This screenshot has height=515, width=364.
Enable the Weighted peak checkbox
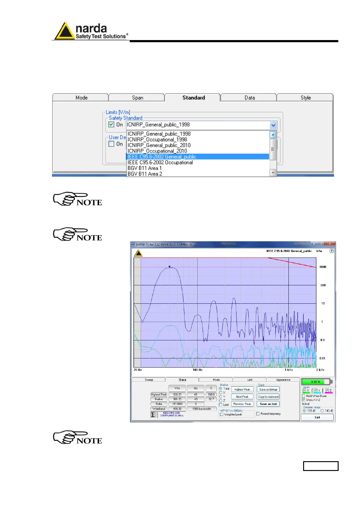pos(222,415)
